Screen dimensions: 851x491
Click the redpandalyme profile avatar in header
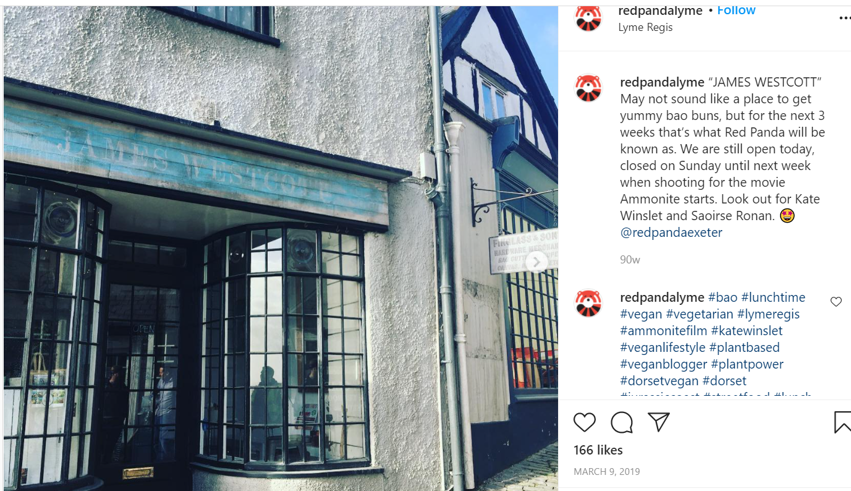coord(588,17)
